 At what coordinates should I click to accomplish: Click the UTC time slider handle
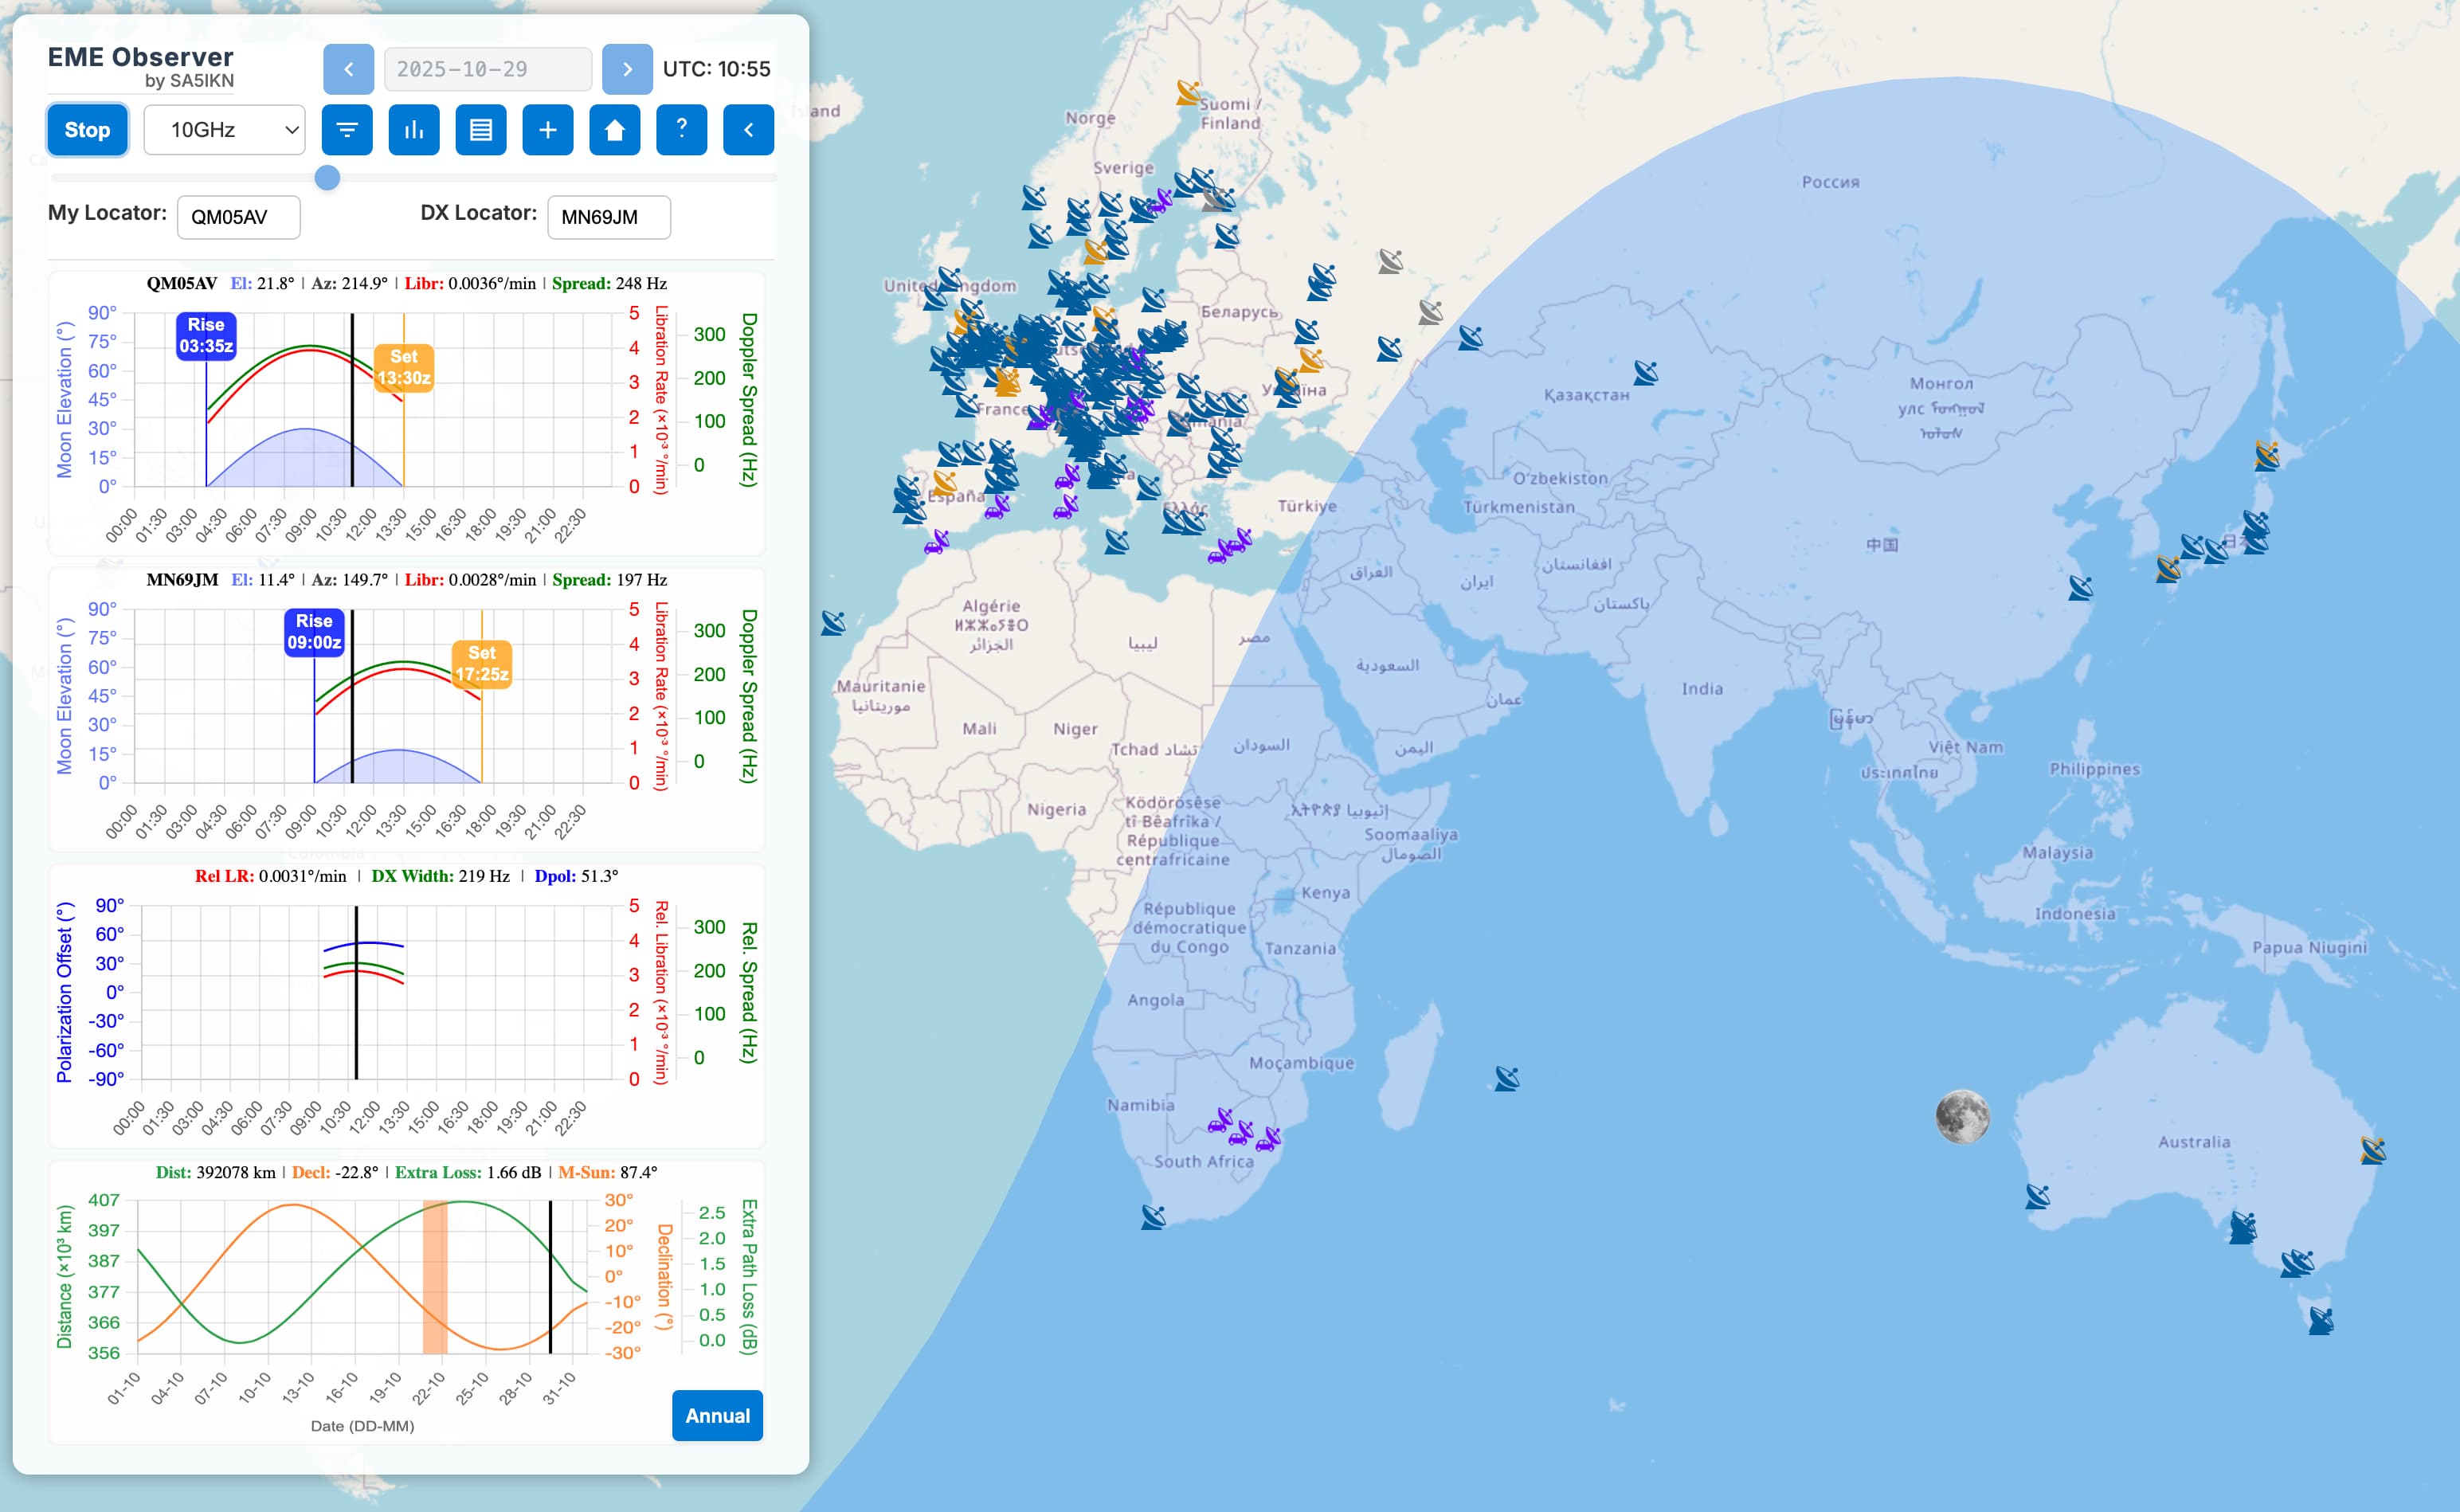327,178
